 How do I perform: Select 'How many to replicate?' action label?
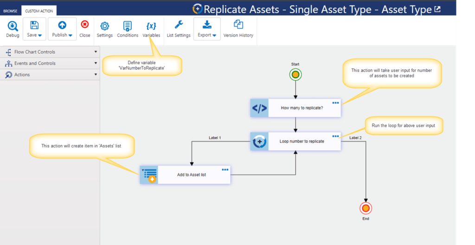302,108
